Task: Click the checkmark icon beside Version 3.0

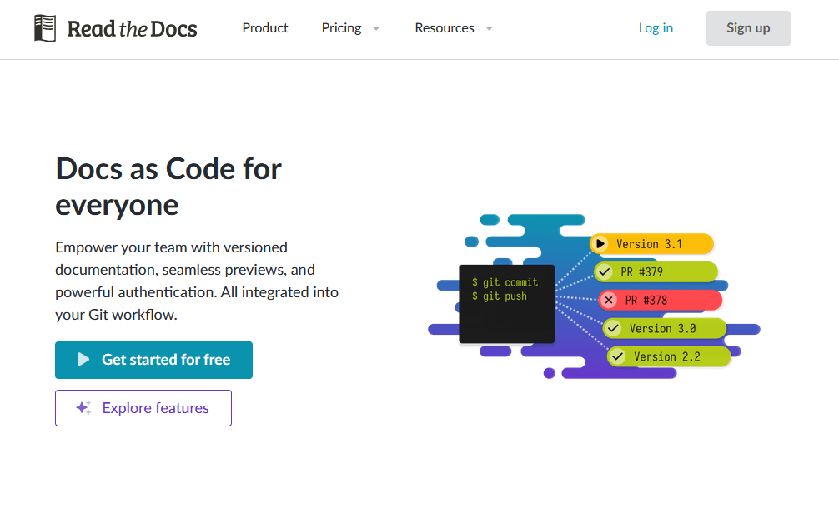Action: [613, 328]
